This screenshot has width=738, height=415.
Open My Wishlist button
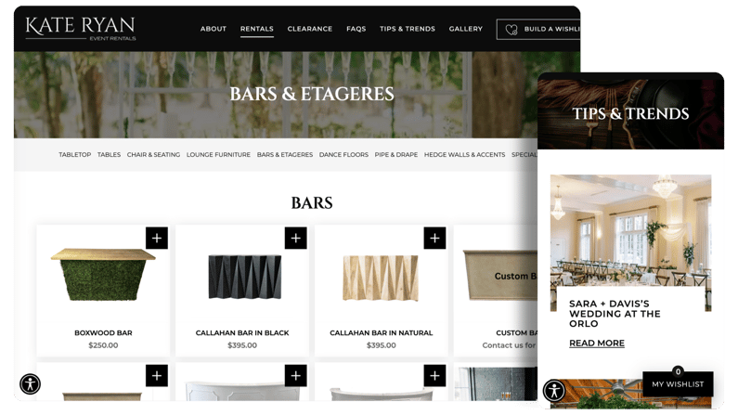[x=678, y=384]
